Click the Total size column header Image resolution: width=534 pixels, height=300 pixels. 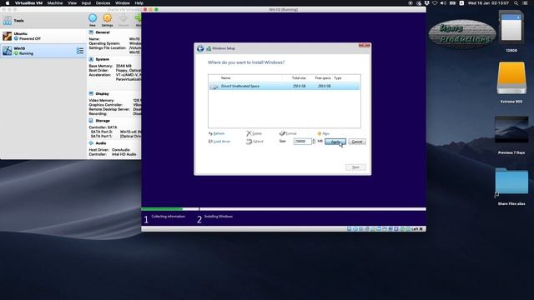point(299,78)
